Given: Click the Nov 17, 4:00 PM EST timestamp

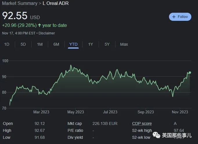Looking at the screenshot, I should pos(19,33).
